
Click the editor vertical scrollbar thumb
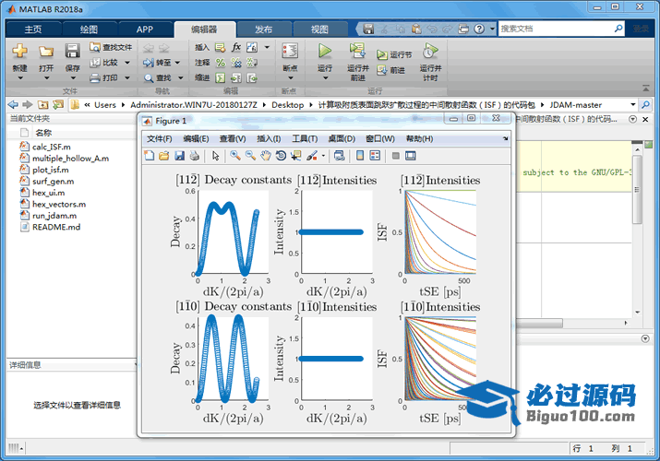[637, 189]
